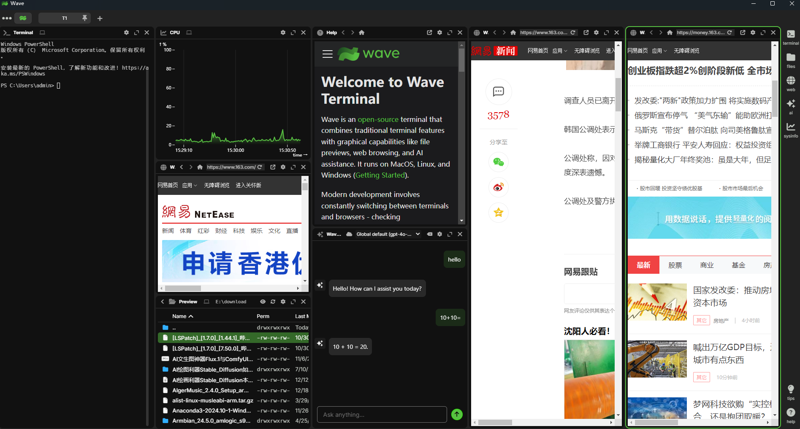800x429 pixels.
Task: Reverse sorting via the Name column arrow
Action: coord(191,316)
